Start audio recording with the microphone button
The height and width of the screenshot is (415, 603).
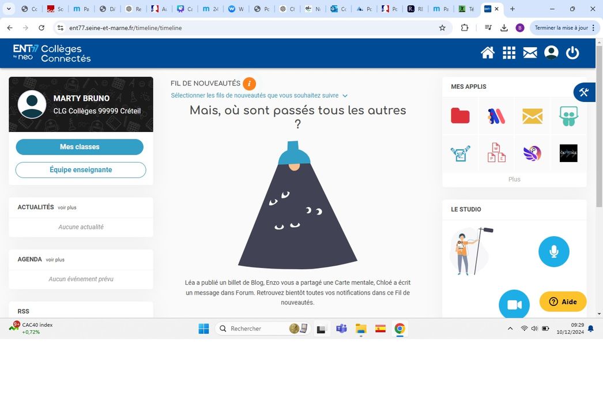[553, 251]
